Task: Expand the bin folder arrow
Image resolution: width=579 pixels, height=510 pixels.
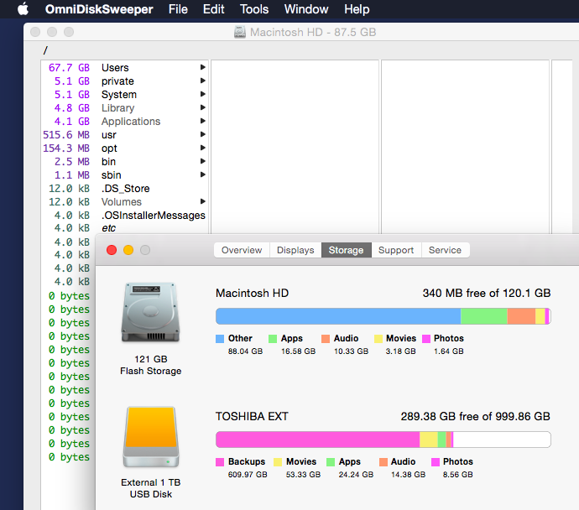Action: click(x=203, y=161)
